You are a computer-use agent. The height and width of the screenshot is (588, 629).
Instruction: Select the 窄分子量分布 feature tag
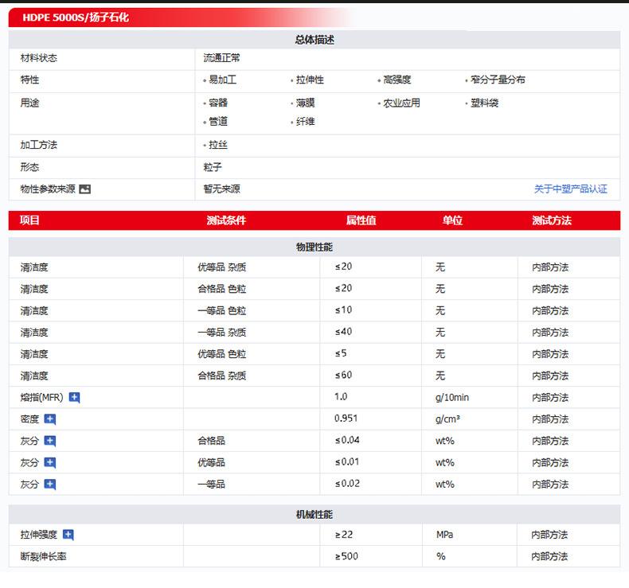498,80
